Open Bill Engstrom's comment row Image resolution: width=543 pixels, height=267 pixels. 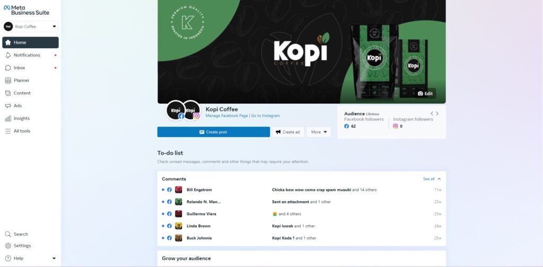pyautogui.click(x=302, y=190)
